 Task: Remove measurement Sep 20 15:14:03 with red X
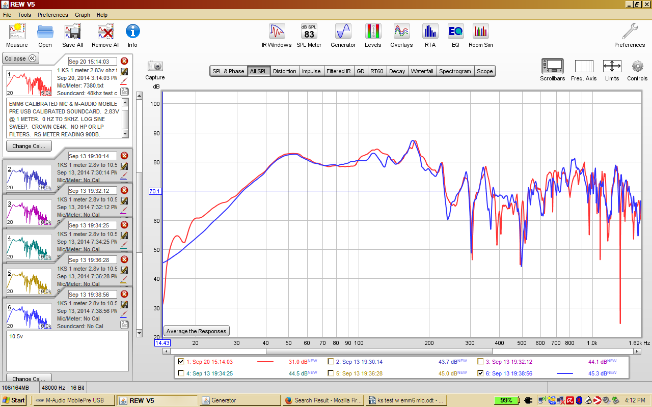click(x=124, y=61)
